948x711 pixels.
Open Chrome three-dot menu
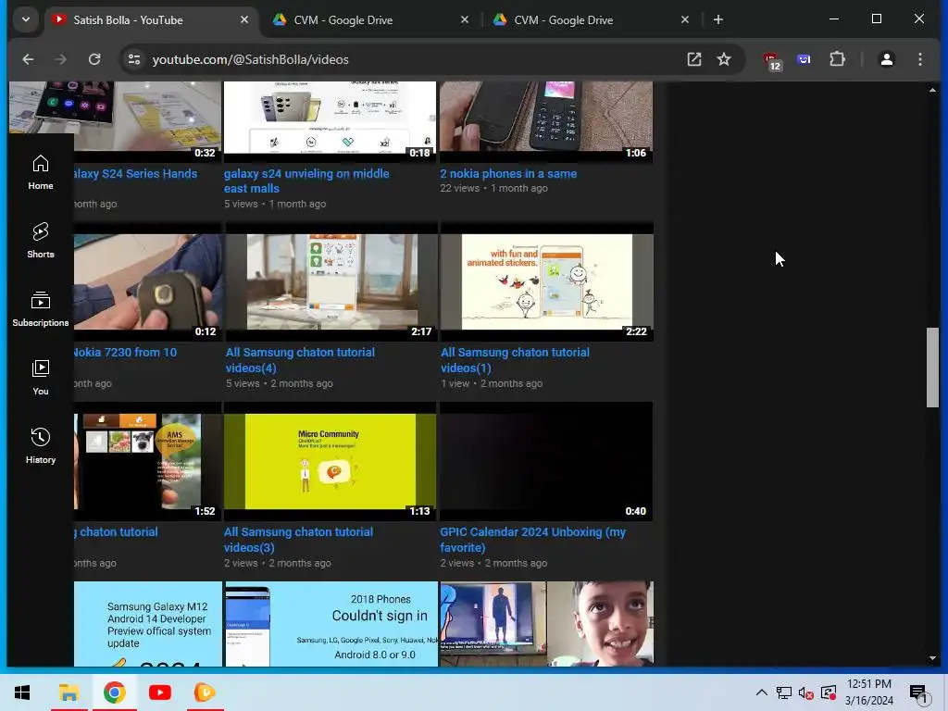(919, 59)
